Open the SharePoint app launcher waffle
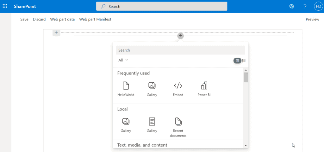 5,6
